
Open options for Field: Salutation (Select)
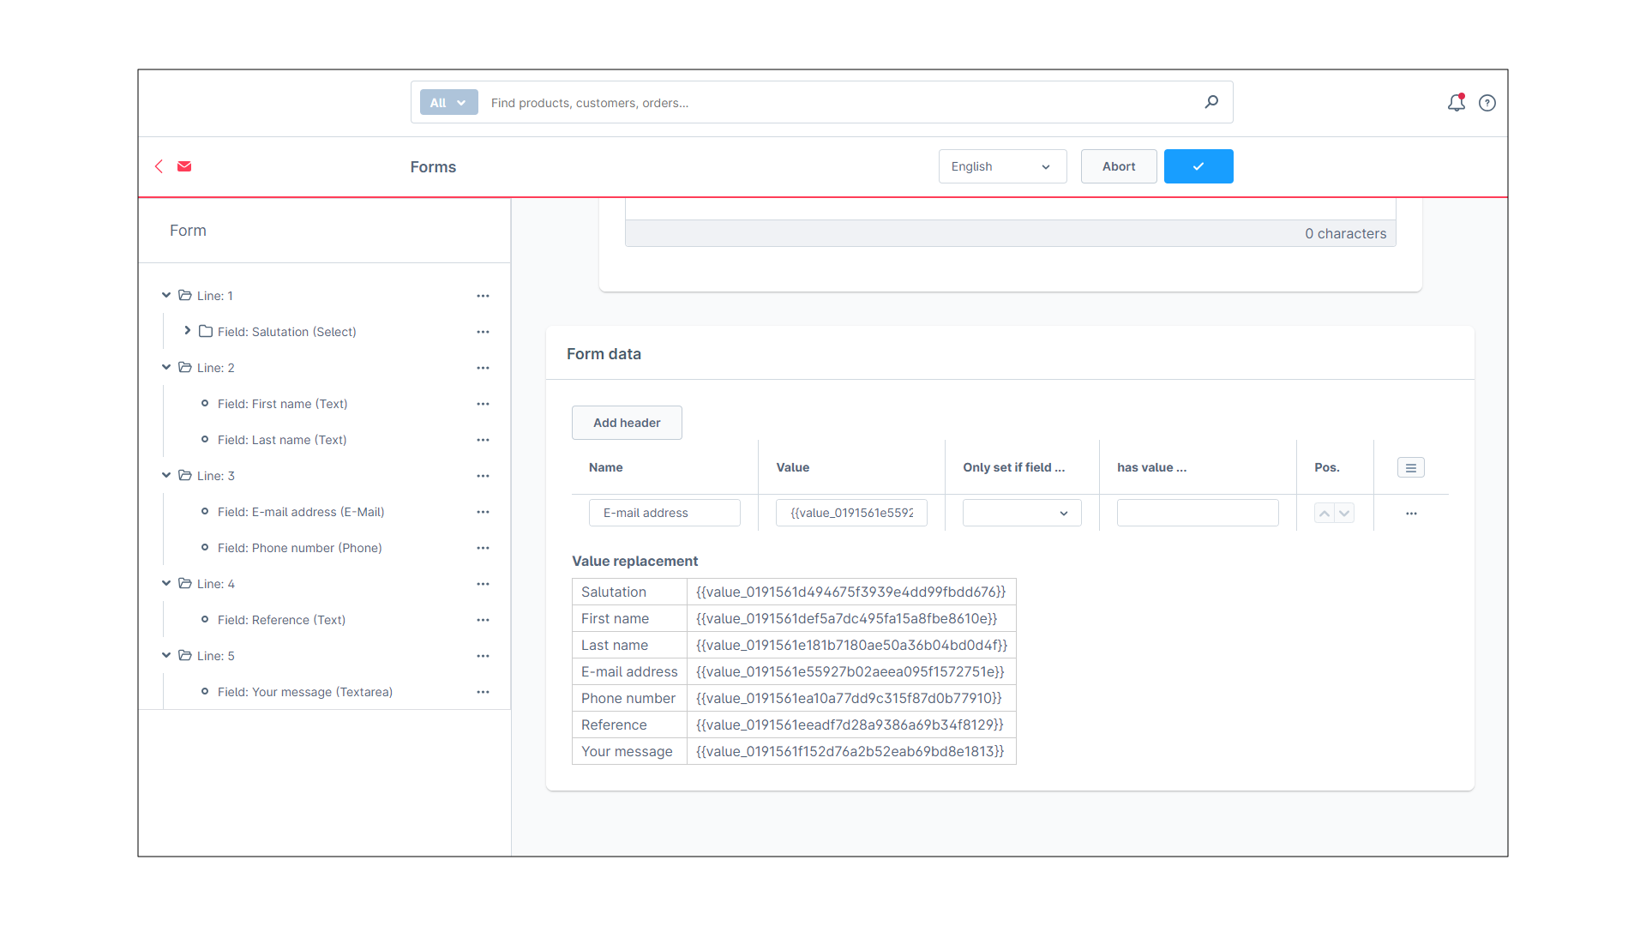pos(483,332)
